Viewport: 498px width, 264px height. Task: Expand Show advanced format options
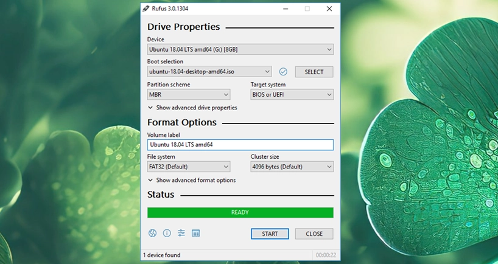tap(191, 180)
